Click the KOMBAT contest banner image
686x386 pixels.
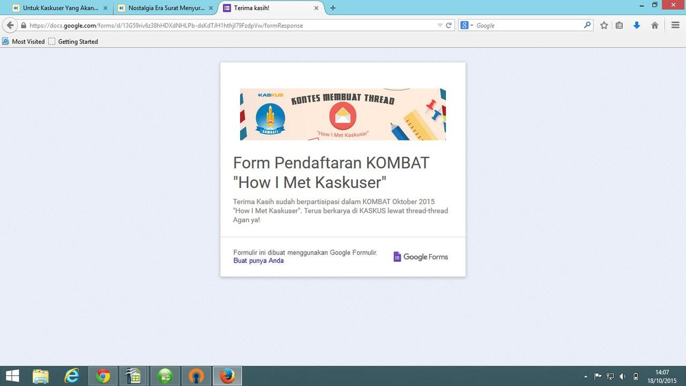342,114
